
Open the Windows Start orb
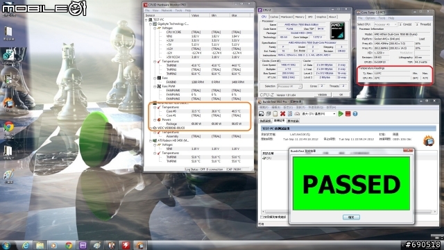click(x=6, y=245)
